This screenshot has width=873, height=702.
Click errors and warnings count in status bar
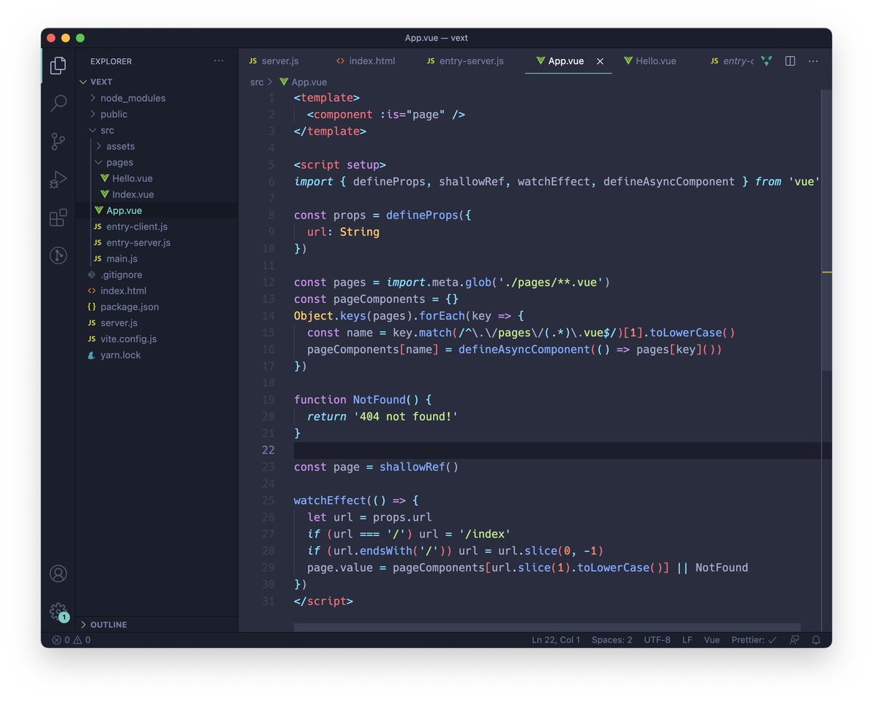71,640
